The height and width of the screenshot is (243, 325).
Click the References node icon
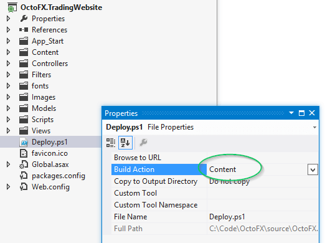(24, 30)
